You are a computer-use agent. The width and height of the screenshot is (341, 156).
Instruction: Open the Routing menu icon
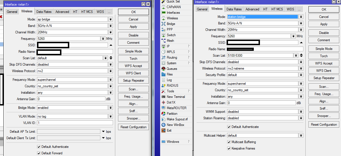coord(164,58)
